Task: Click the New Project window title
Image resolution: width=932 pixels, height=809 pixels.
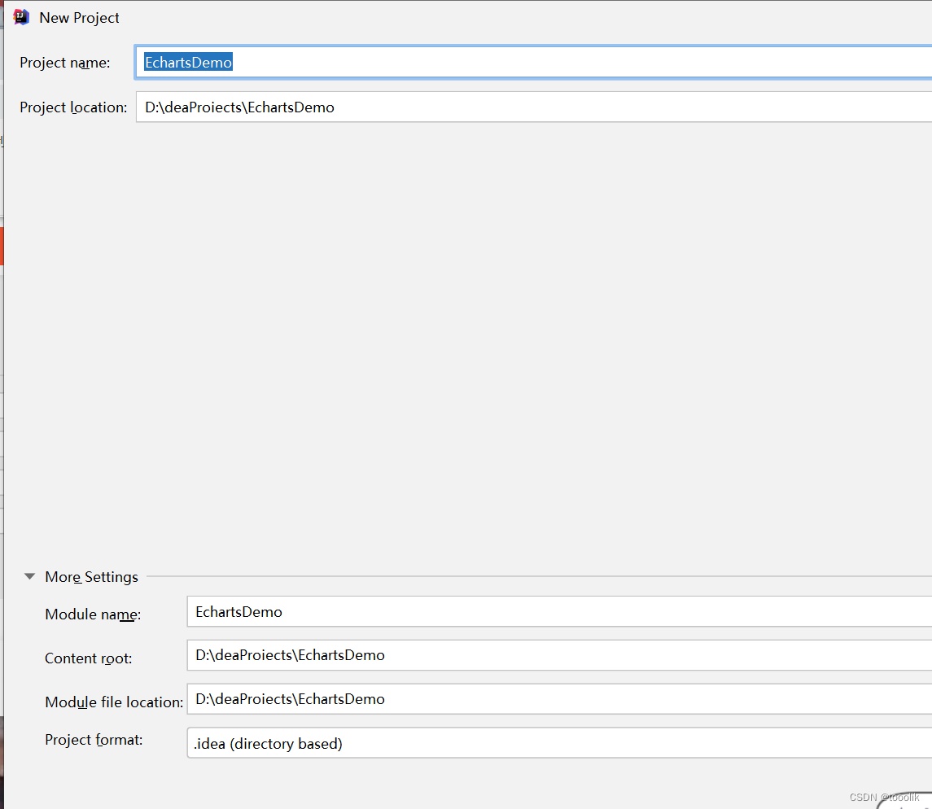Action: (79, 18)
